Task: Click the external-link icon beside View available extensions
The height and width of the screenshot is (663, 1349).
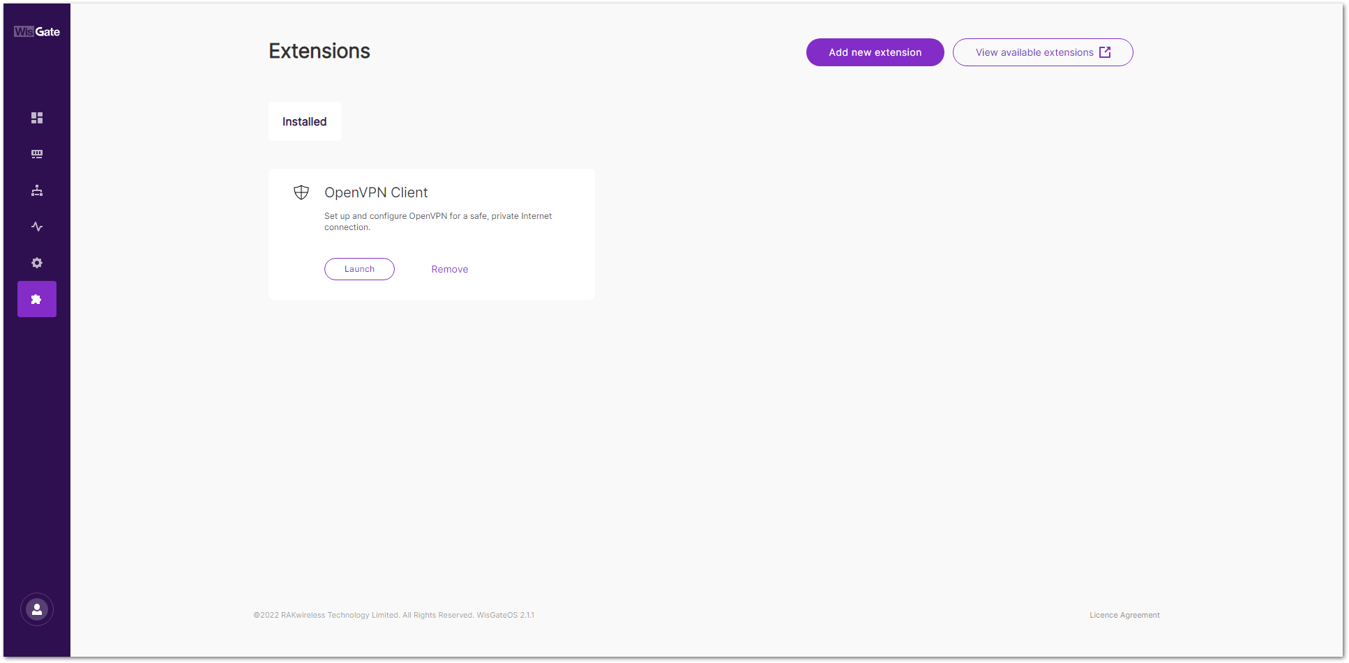Action: coord(1105,52)
